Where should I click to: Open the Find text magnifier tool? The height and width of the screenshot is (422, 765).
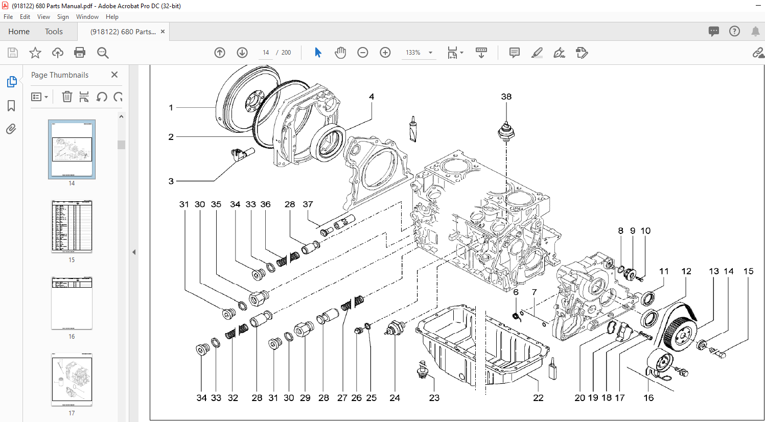pyautogui.click(x=103, y=53)
